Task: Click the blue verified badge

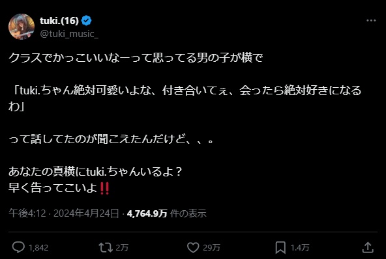Action: [87, 20]
